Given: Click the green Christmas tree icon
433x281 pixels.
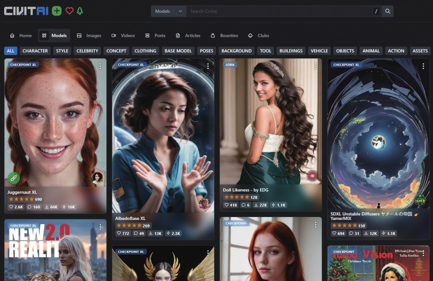Looking at the screenshot, I should click(80, 11).
